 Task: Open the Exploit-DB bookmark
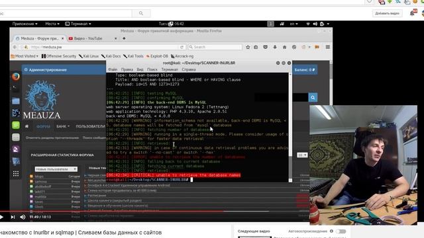(x=157, y=56)
